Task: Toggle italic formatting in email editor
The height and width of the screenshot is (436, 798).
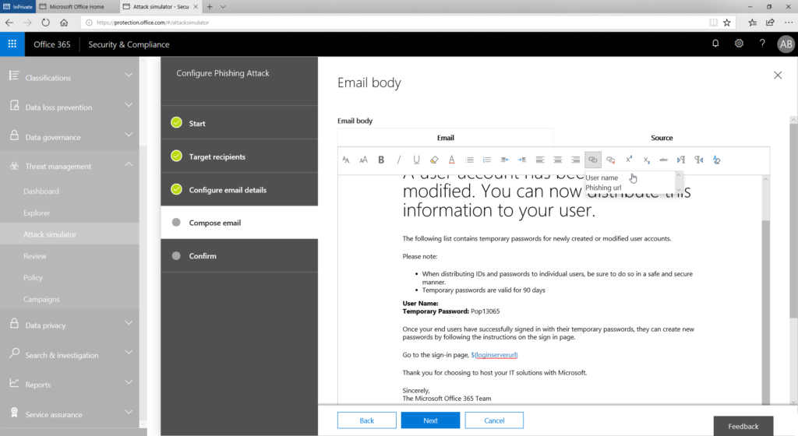Action: click(x=398, y=160)
